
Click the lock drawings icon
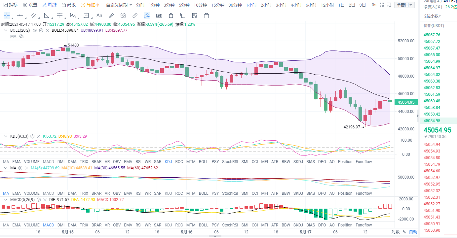click(x=171, y=16)
